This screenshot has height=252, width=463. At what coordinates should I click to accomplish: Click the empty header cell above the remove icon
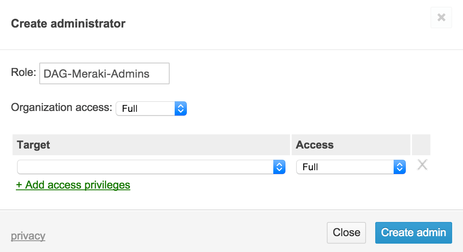pyautogui.click(x=421, y=145)
